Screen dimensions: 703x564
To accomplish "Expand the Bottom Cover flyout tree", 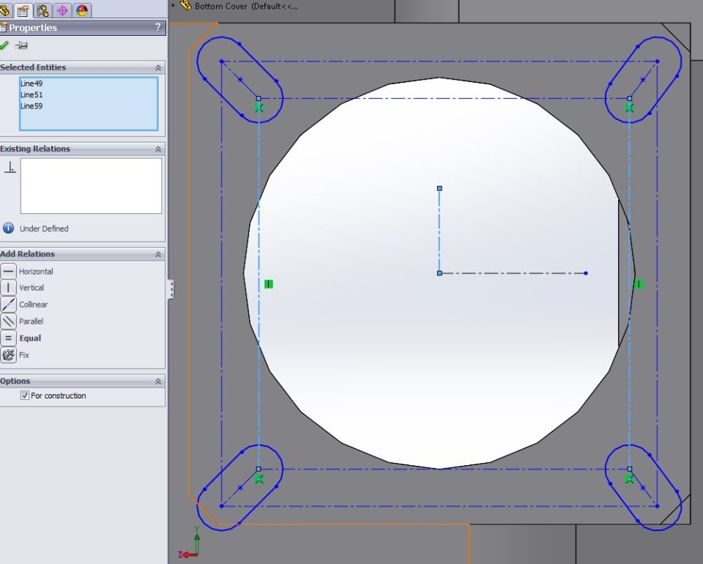I will pos(173,5).
